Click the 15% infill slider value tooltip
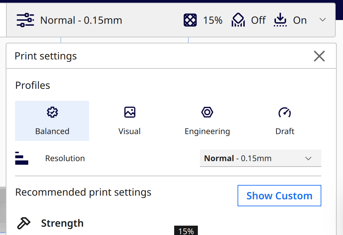This screenshot has width=343, height=235. click(x=186, y=231)
